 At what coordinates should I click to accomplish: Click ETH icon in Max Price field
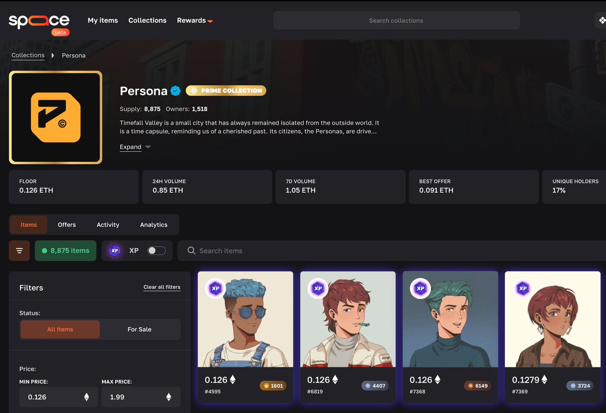(169, 397)
